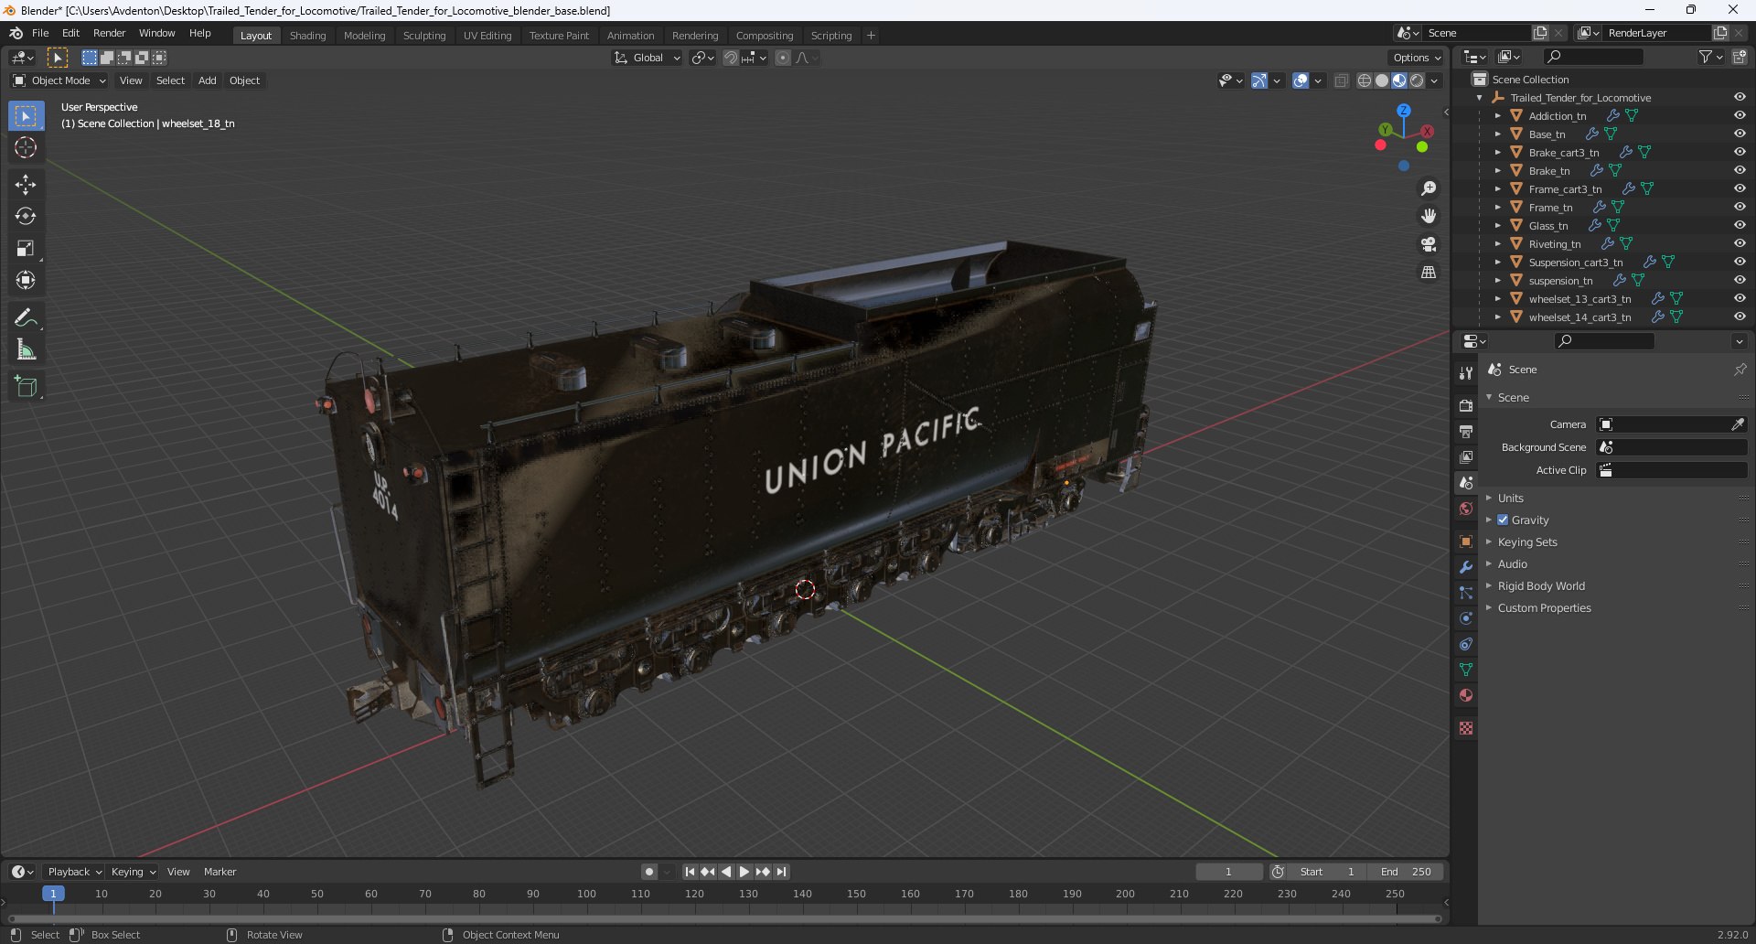The image size is (1756, 944).
Task: Open the Physics properties tab
Action: point(1466,618)
